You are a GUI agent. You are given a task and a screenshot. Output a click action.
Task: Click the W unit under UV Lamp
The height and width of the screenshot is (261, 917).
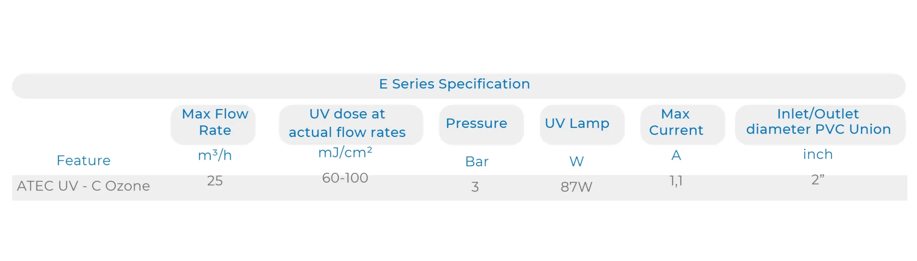tap(576, 162)
